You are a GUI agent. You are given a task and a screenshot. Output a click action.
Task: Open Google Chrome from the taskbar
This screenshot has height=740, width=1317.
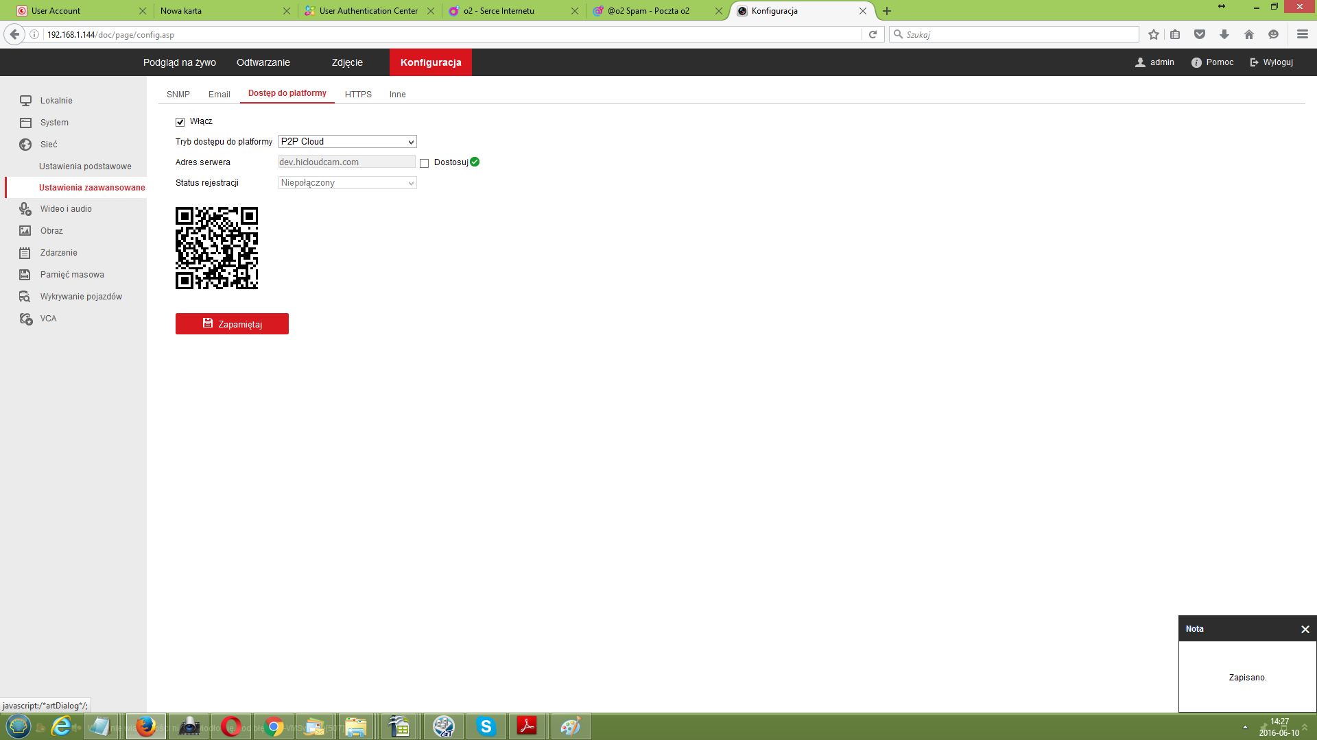coord(274,726)
